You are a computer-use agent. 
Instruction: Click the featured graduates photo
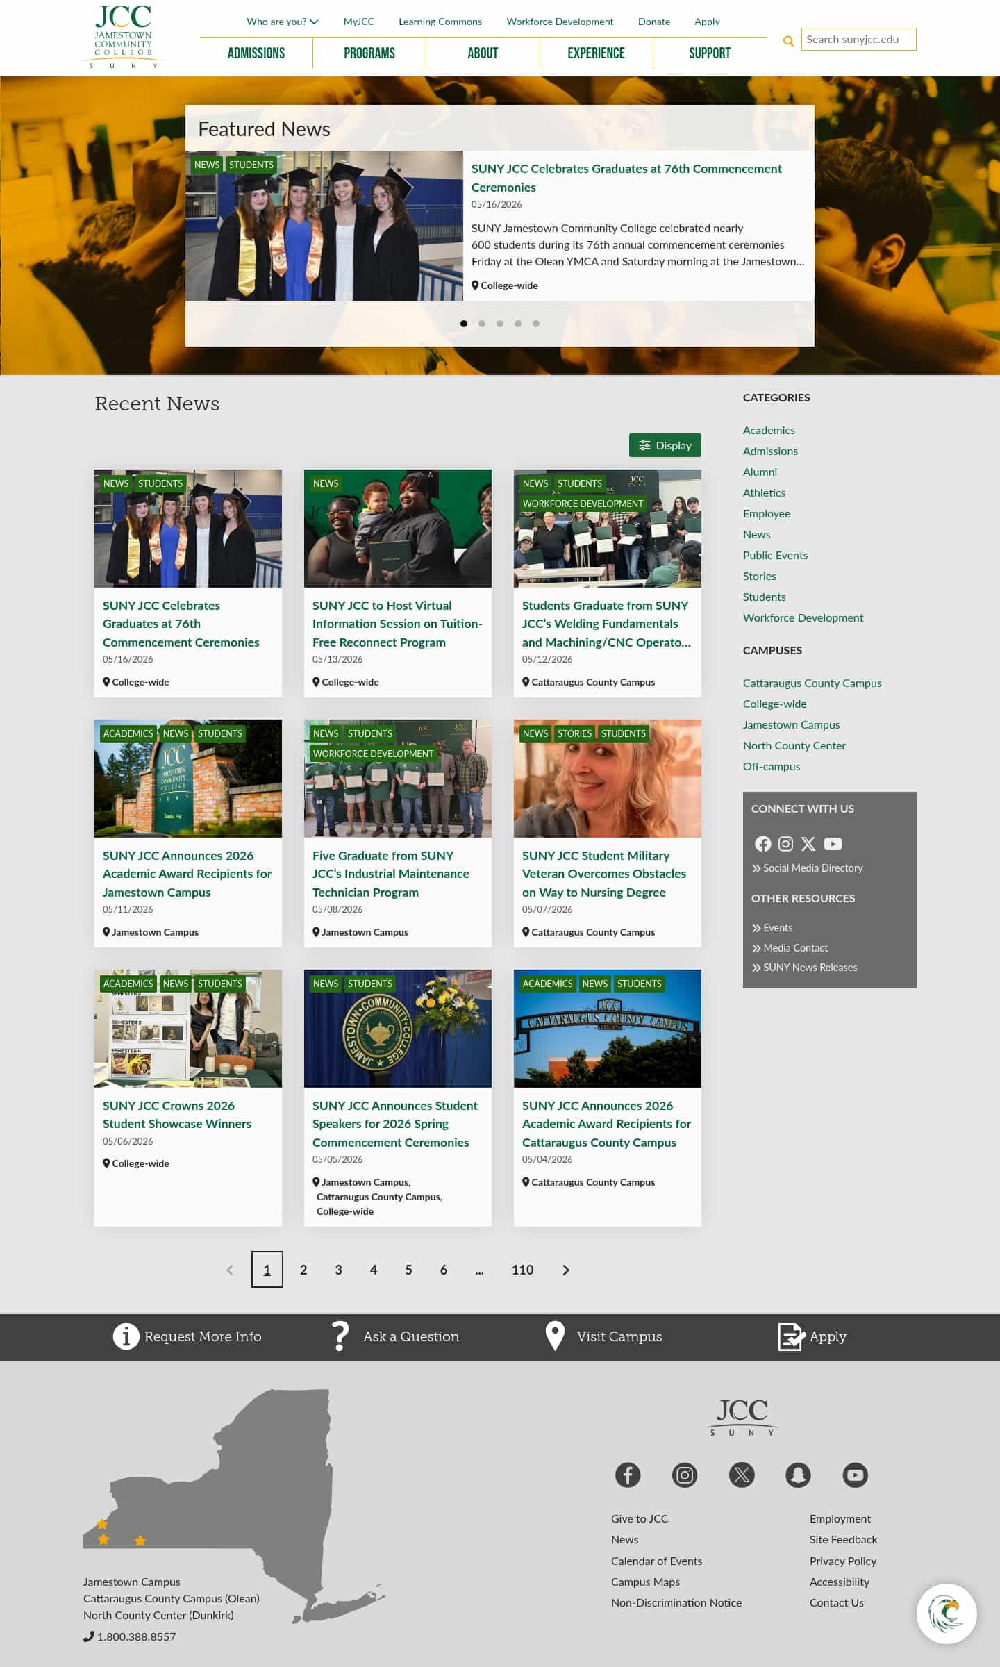click(x=324, y=226)
